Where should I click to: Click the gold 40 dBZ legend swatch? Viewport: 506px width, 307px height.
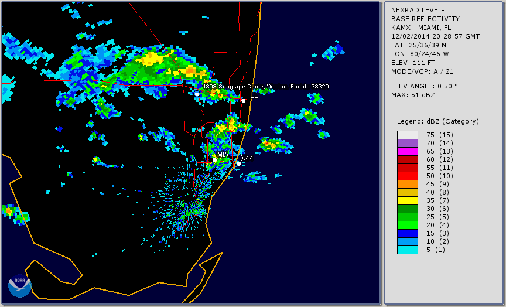click(408, 192)
